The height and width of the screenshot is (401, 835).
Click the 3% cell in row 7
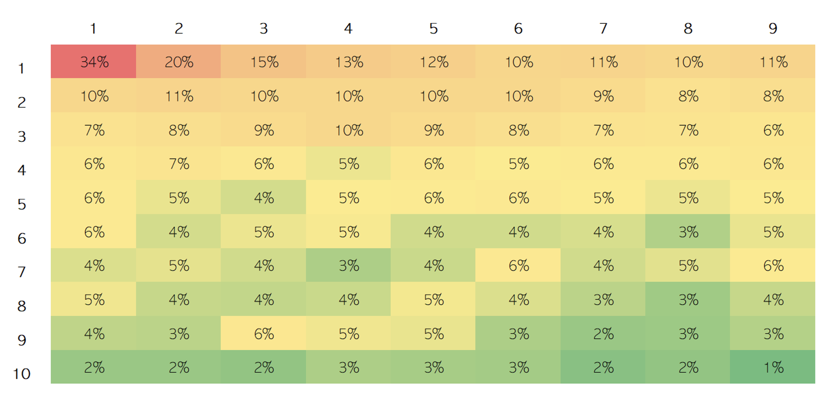[348, 265]
